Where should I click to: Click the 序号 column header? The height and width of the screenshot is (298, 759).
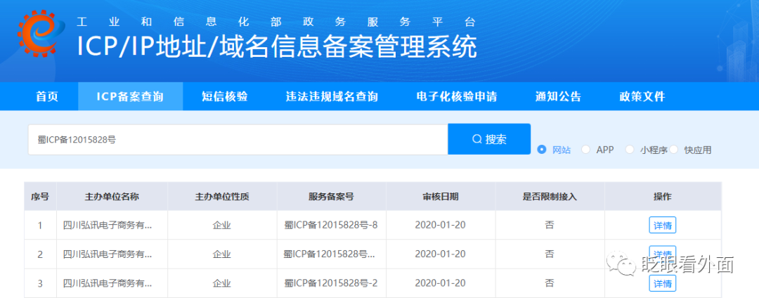click(x=40, y=196)
